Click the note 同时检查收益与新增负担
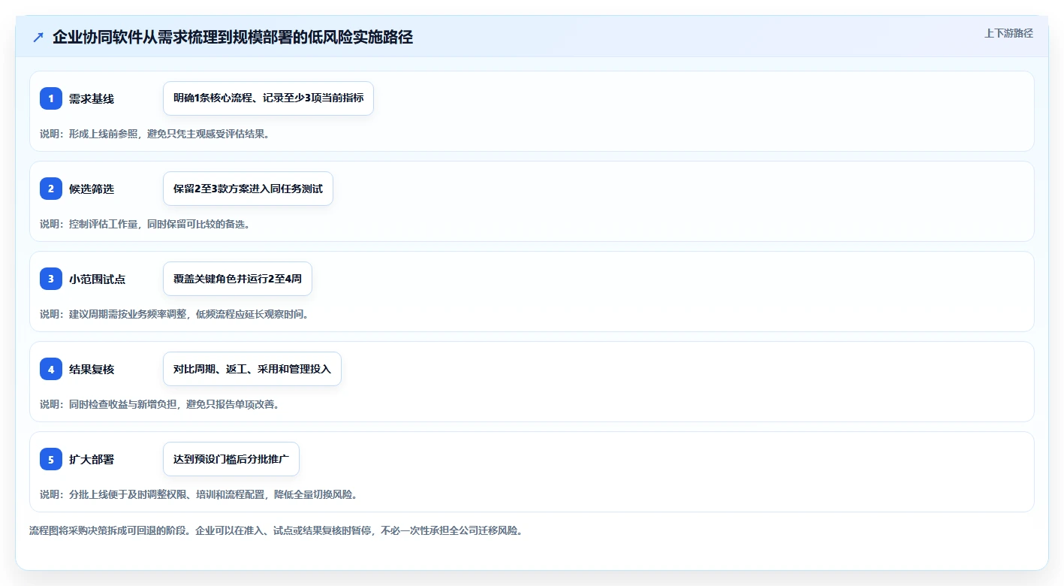 (x=159, y=404)
